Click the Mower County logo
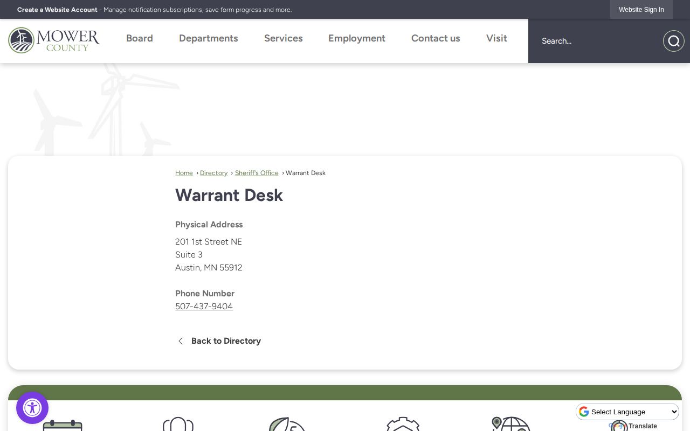 (x=54, y=40)
